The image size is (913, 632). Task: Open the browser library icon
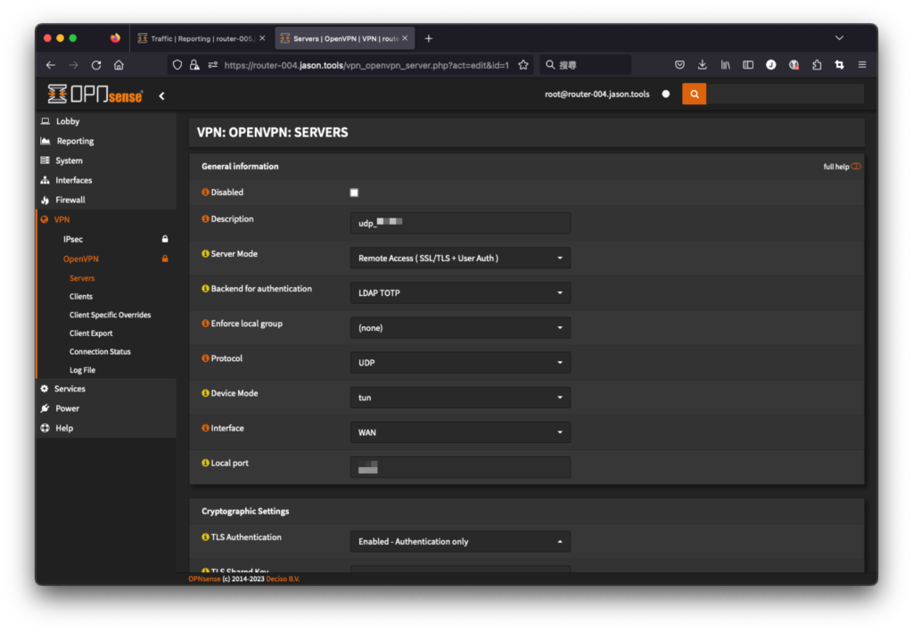pyautogui.click(x=725, y=65)
